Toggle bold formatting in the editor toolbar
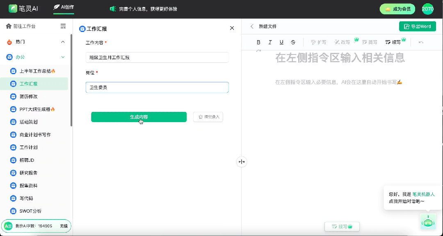The image size is (443, 236). [x=258, y=42]
